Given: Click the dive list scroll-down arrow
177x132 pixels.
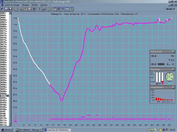Looking at the screenshot, I should [10, 125].
